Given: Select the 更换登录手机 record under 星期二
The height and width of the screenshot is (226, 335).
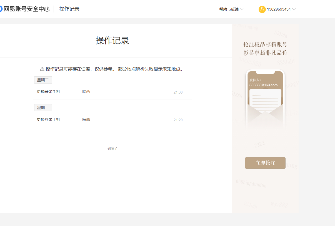Looking at the screenshot, I should coord(49,92).
